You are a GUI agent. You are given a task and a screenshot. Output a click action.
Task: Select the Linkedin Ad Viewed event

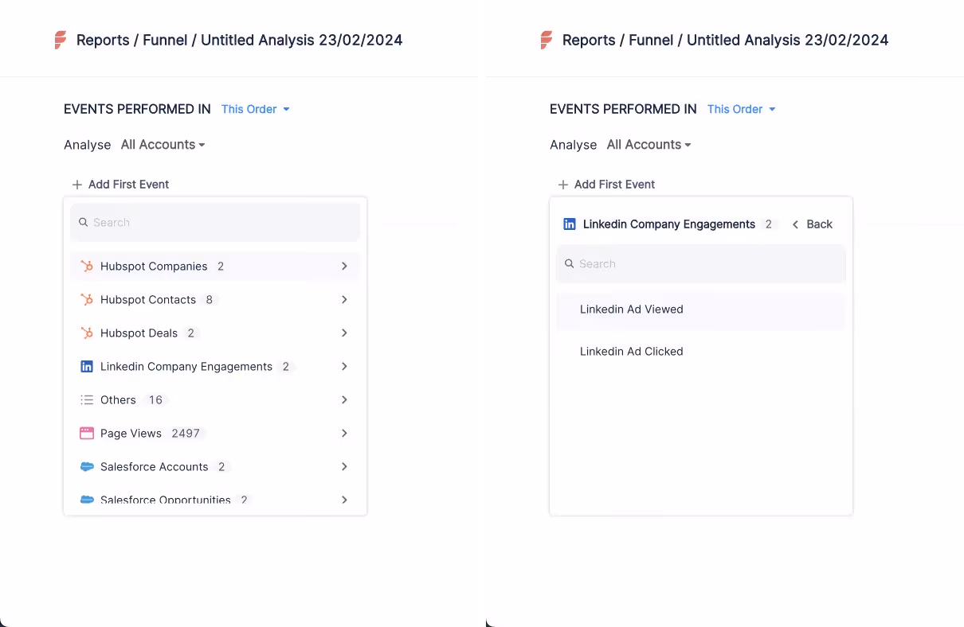tap(631, 310)
